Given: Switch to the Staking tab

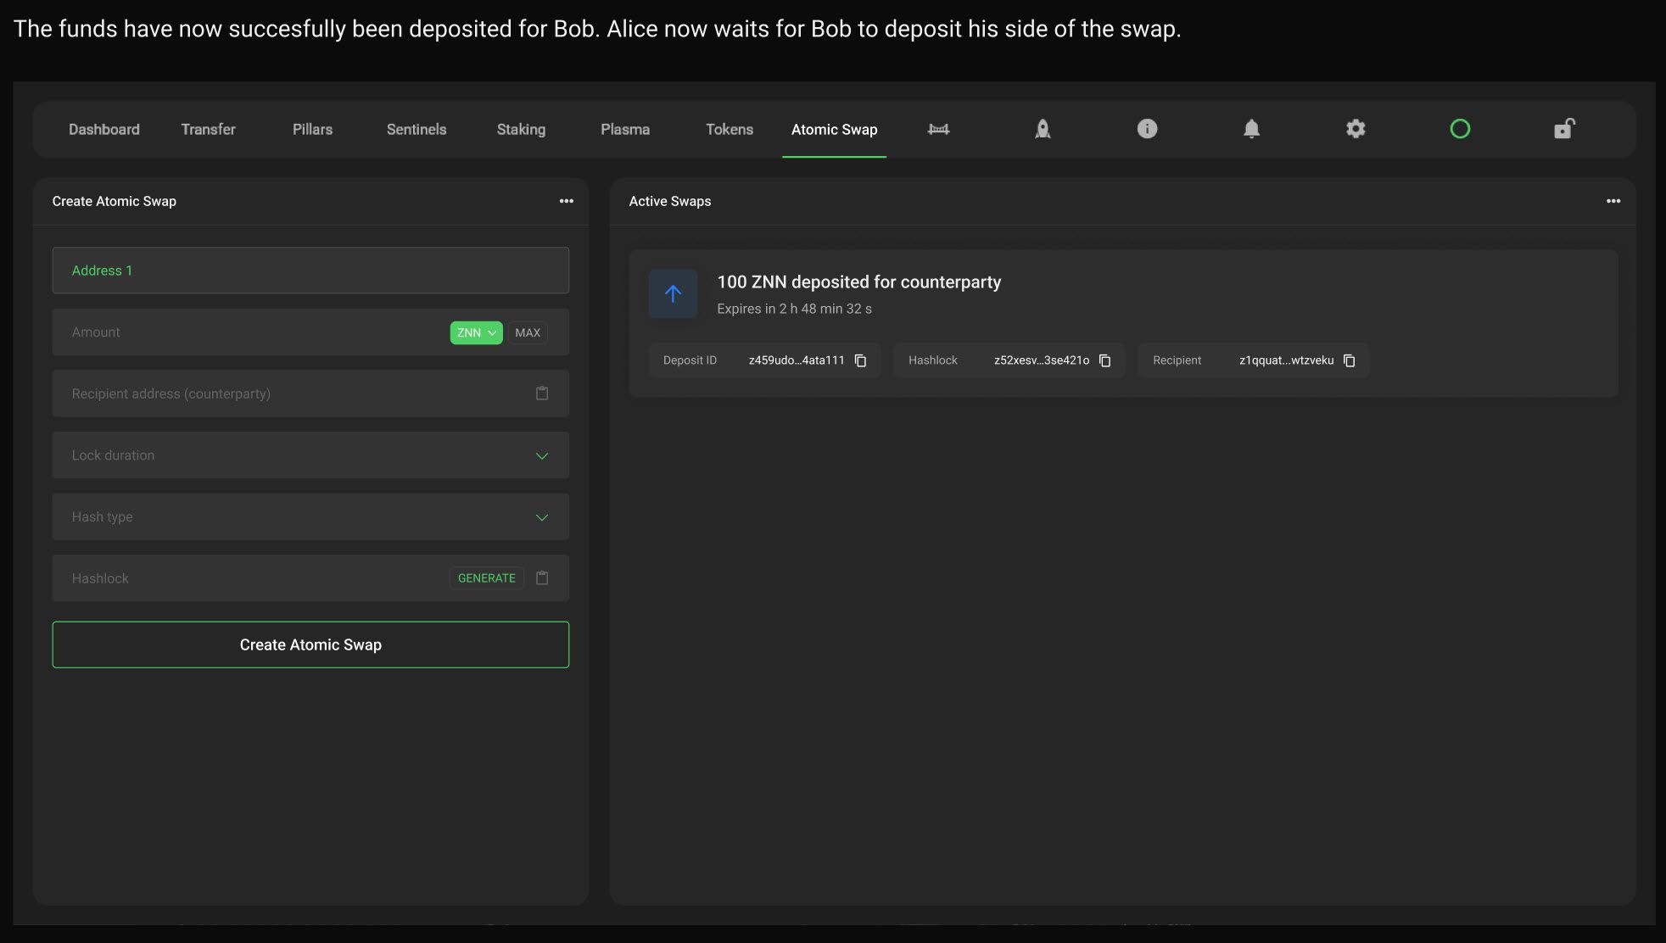Looking at the screenshot, I should click(x=521, y=129).
